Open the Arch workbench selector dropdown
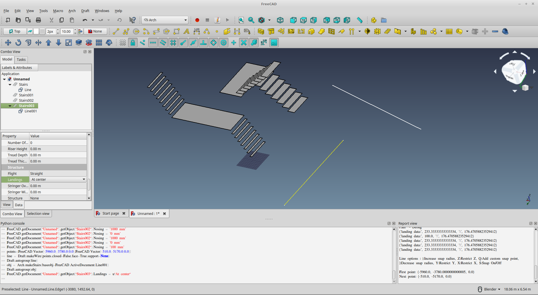 pos(165,20)
